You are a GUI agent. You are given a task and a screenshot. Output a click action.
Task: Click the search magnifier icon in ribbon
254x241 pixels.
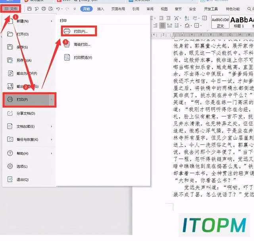pos(249,9)
